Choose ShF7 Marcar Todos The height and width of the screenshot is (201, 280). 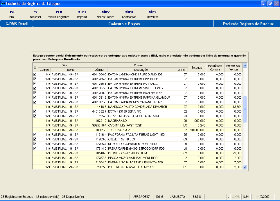(x=105, y=14)
